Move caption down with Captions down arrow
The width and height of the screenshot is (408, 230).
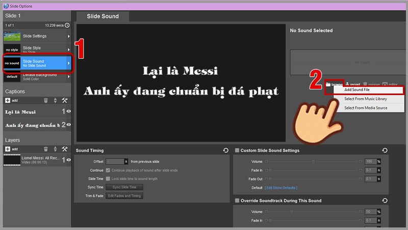click(x=55, y=102)
